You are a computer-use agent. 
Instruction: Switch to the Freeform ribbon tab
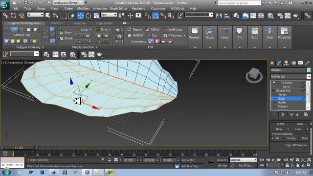click(x=57, y=23)
